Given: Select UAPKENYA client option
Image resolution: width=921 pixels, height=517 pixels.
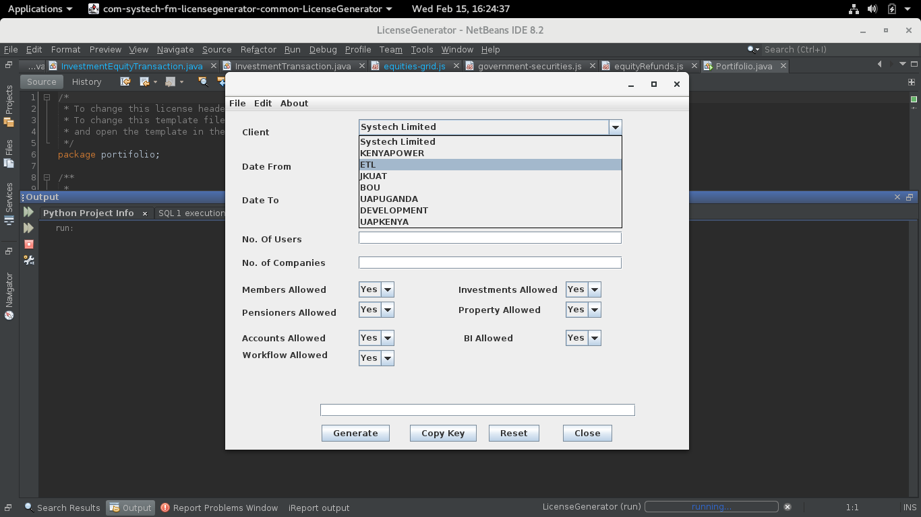Looking at the screenshot, I should pyautogui.click(x=490, y=222).
